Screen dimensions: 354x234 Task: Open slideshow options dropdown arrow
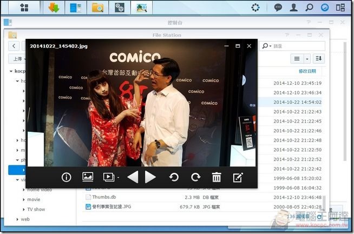[118, 177]
